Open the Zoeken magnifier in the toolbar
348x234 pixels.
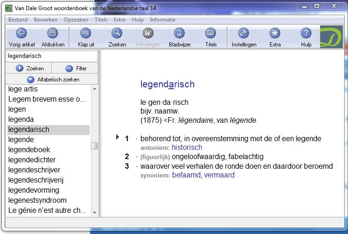tap(117, 33)
